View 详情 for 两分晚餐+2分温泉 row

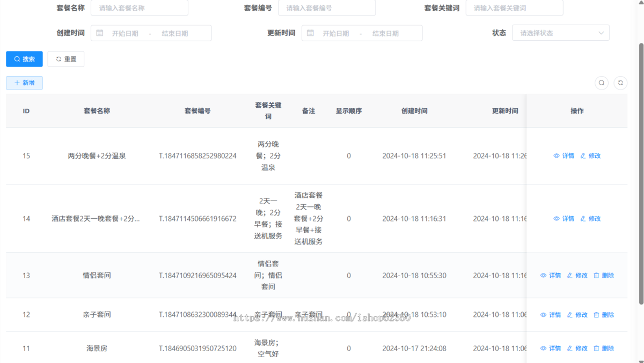[x=563, y=156]
